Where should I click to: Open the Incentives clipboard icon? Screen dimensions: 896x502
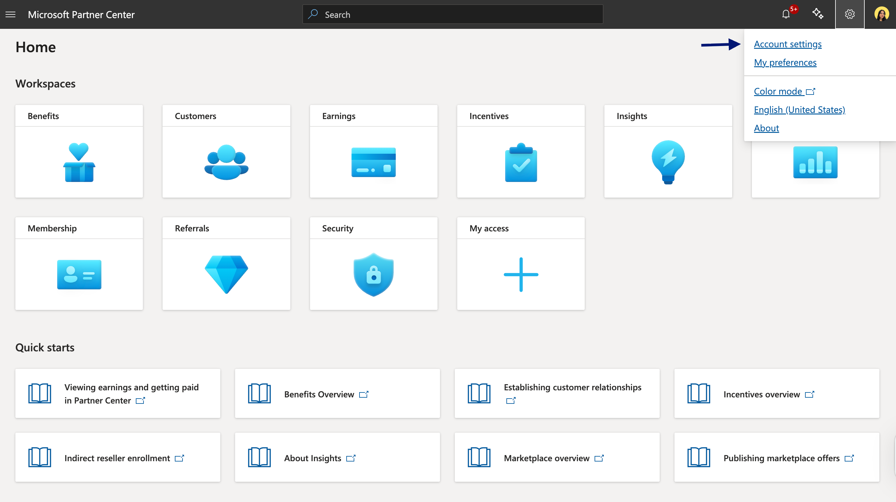pyautogui.click(x=521, y=162)
